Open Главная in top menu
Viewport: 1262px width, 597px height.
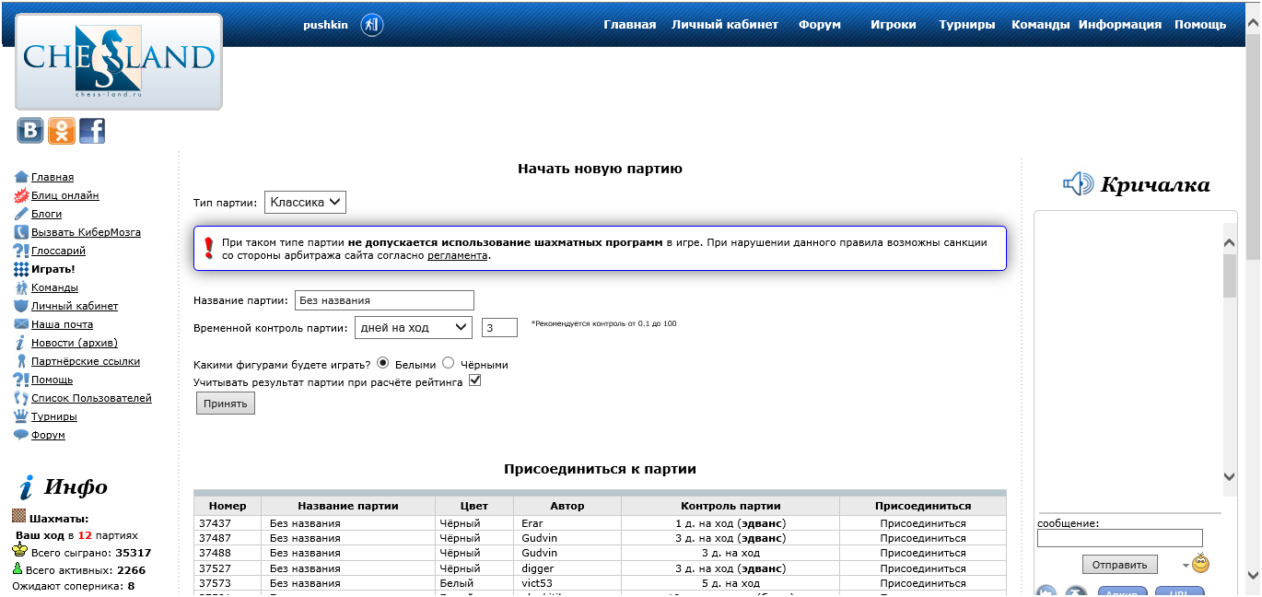(630, 25)
